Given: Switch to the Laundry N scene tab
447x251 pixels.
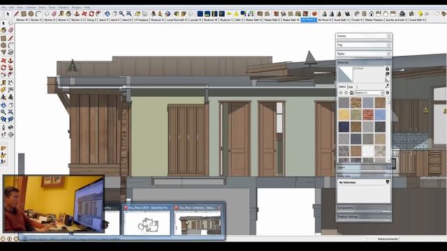Looking at the screenshot, I should pos(196,20).
